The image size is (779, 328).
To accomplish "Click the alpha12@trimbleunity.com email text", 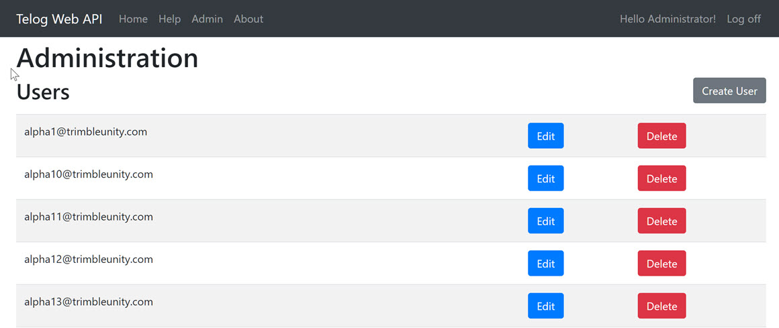I will (x=89, y=260).
